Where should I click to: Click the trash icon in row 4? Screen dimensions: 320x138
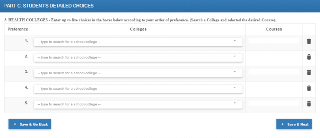coord(309,88)
